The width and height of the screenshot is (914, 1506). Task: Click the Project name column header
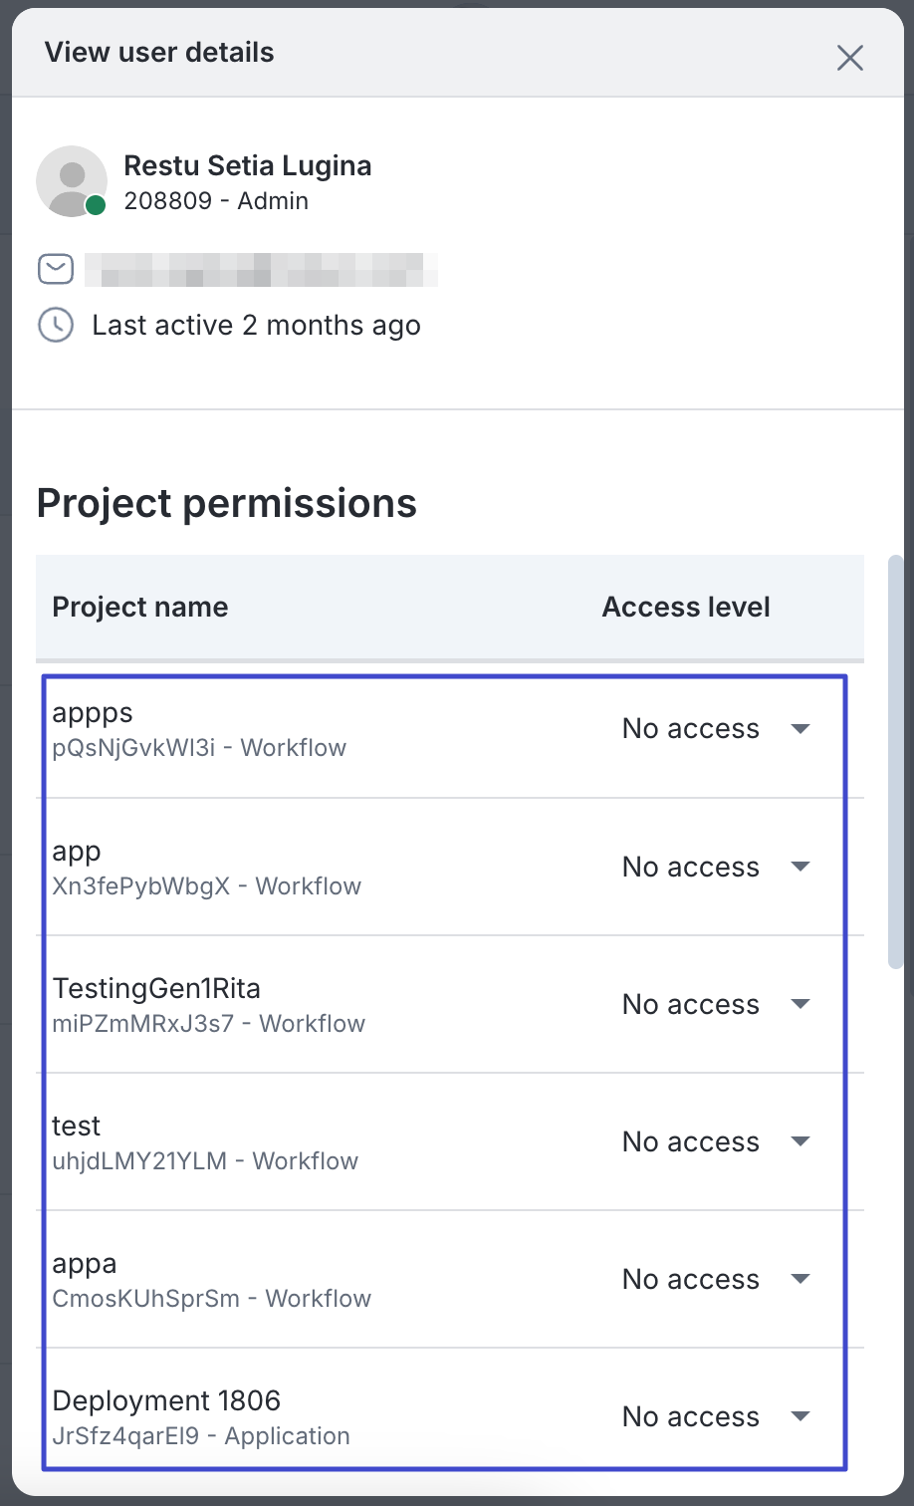tap(140, 608)
